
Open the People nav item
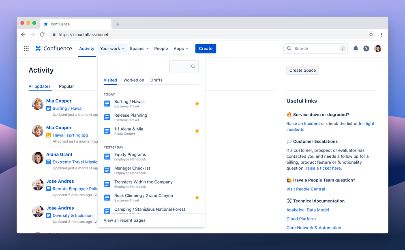click(x=161, y=49)
